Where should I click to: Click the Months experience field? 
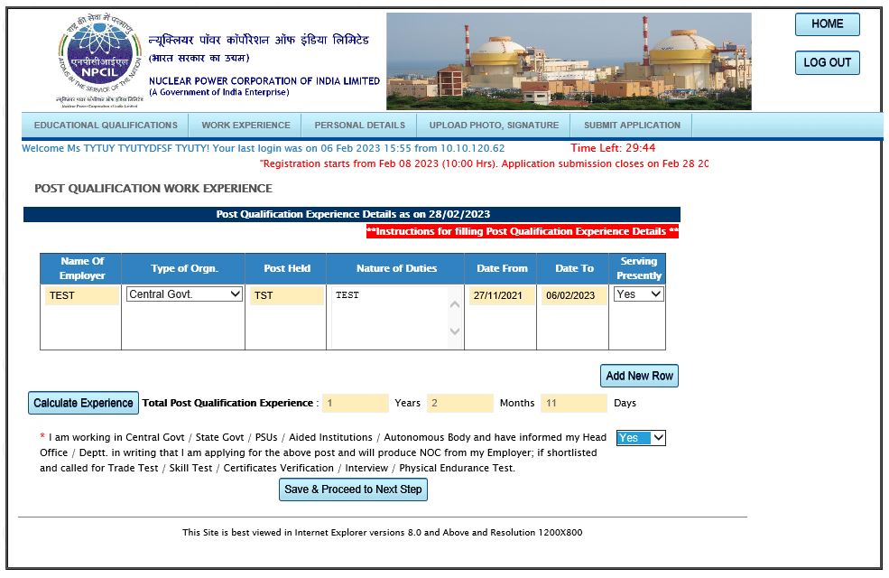pyautogui.click(x=459, y=404)
